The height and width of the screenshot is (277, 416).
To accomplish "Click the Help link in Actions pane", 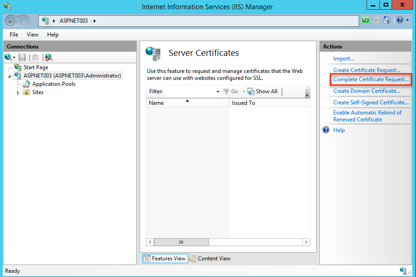I will tap(339, 130).
